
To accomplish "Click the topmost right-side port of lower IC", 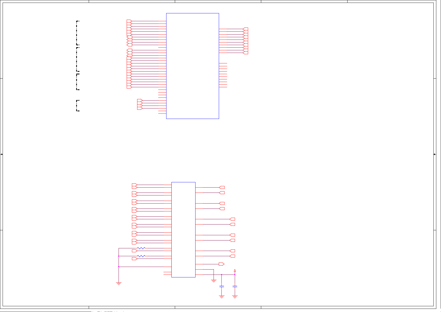I will coord(222,187).
